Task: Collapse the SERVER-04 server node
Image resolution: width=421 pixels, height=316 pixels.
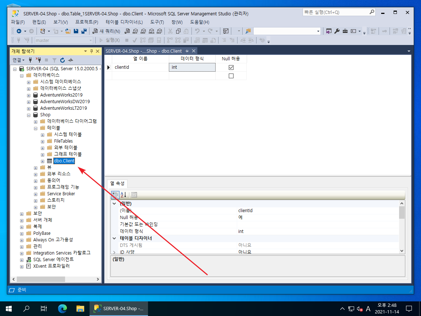Action: coord(15,69)
